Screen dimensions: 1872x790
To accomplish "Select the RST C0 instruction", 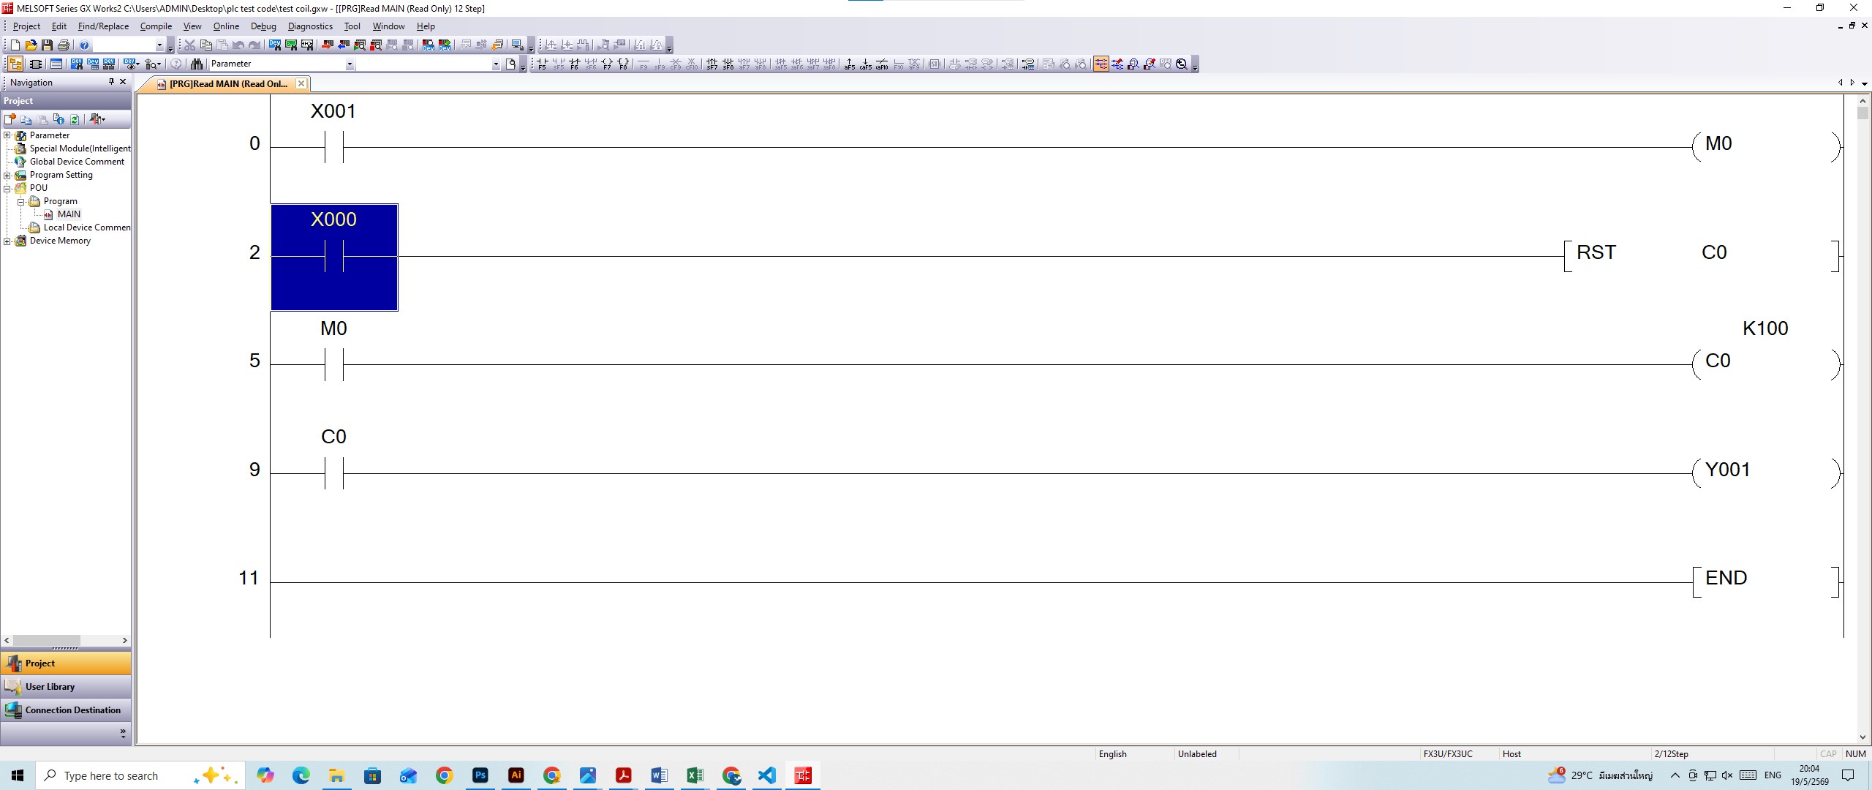I will click(x=1701, y=256).
